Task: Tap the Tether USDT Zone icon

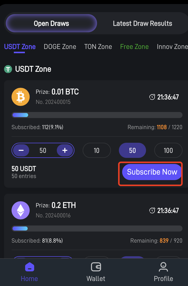Action: [x=8, y=69]
